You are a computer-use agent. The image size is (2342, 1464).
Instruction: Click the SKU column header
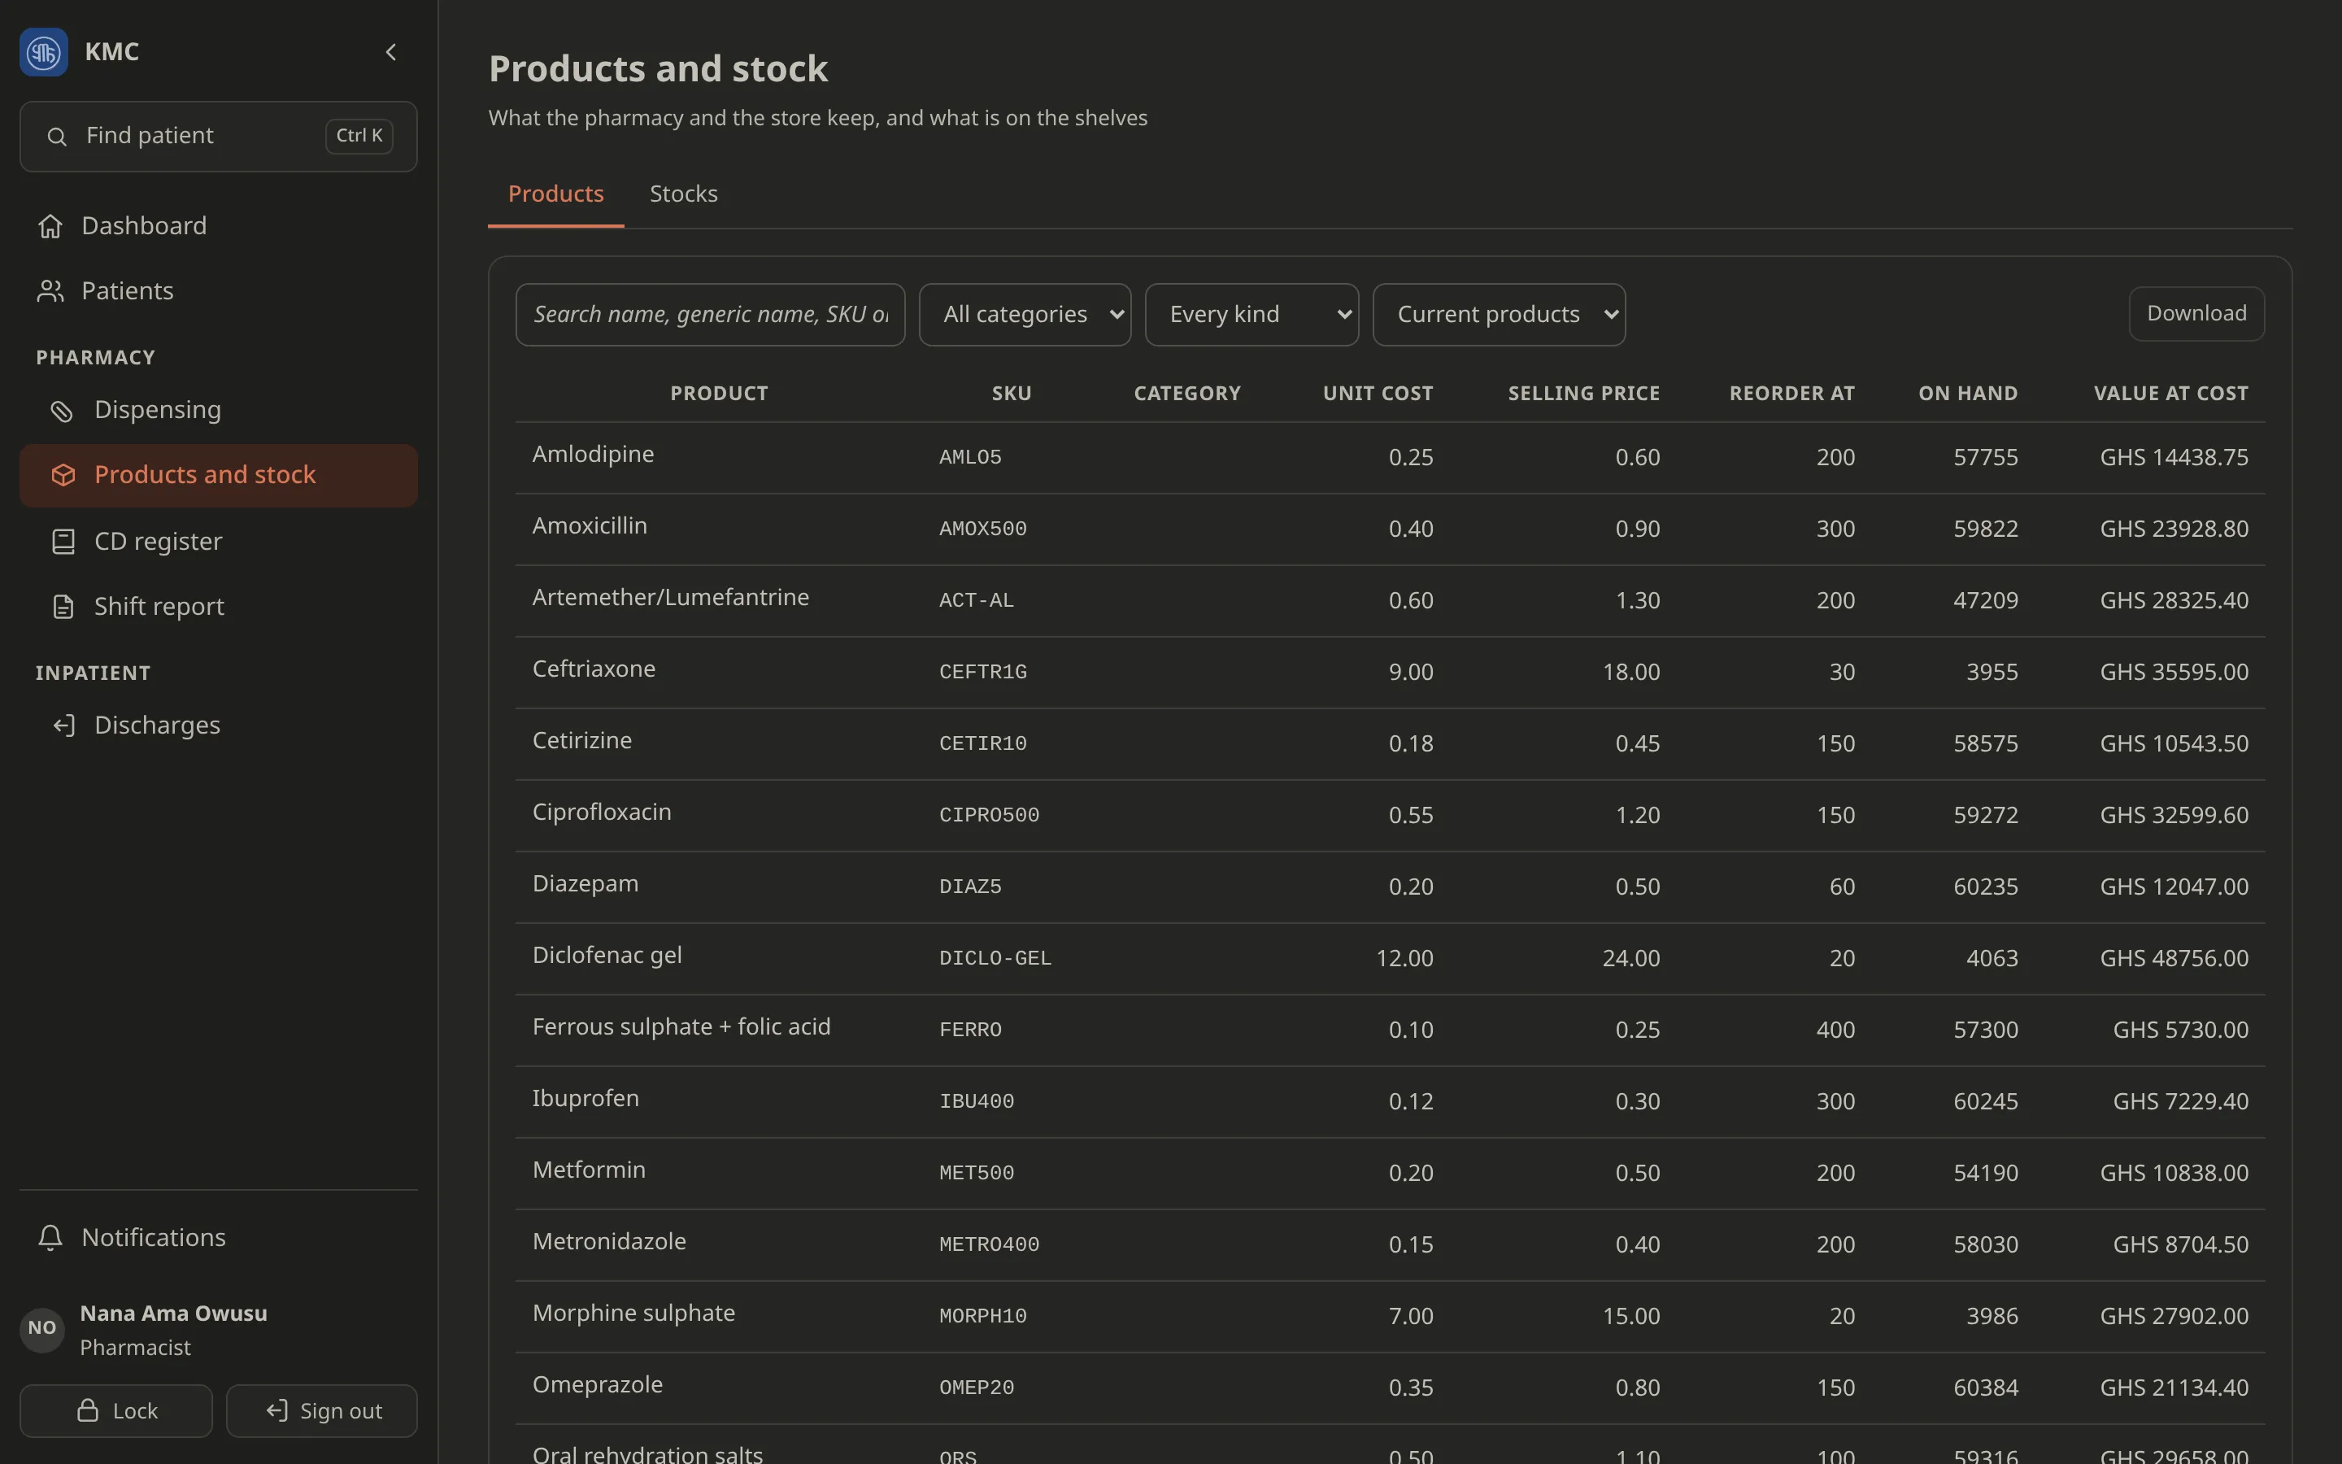[1012, 393]
